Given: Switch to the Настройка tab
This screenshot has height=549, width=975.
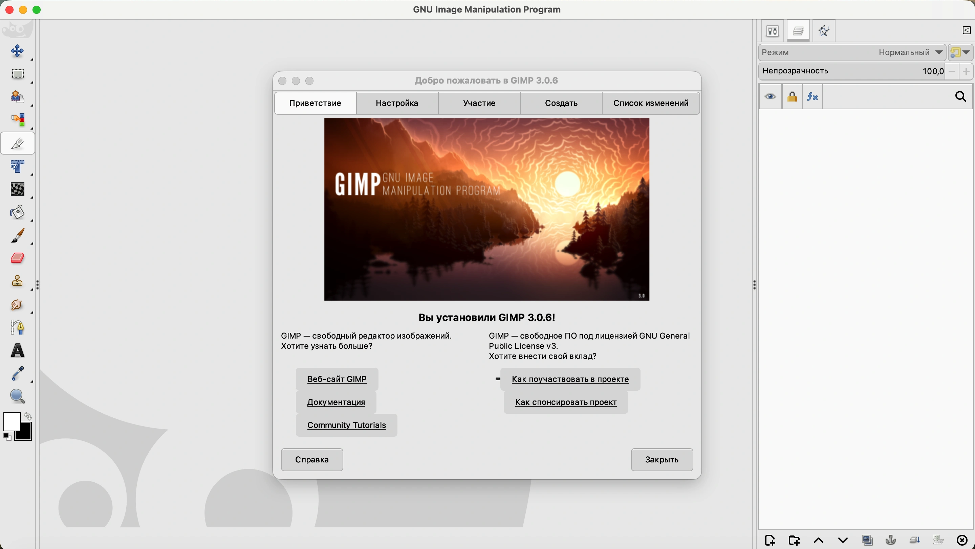Looking at the screenshot, I should (397, 103).
